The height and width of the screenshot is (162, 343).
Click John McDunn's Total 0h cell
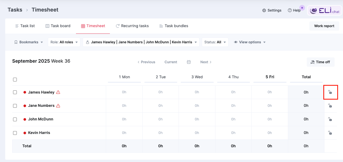pyautogui.click(x=306, y=119)
